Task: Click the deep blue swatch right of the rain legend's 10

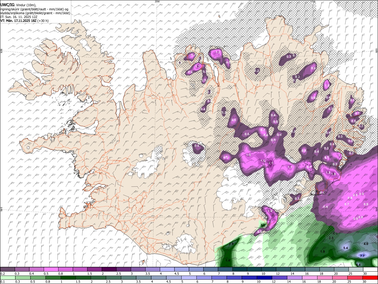Action: click(x=264, y=278)
